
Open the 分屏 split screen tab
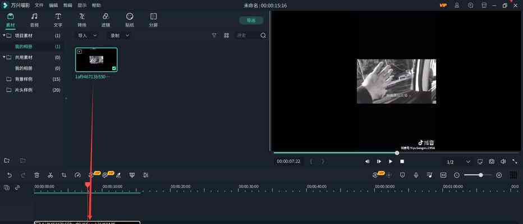click(x=153, y=20)
